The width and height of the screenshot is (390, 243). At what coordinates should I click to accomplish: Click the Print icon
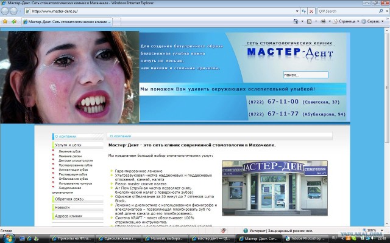point(323,21)
